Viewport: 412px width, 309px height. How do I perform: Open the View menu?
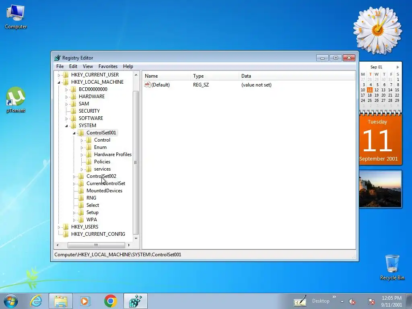point(88,66)
